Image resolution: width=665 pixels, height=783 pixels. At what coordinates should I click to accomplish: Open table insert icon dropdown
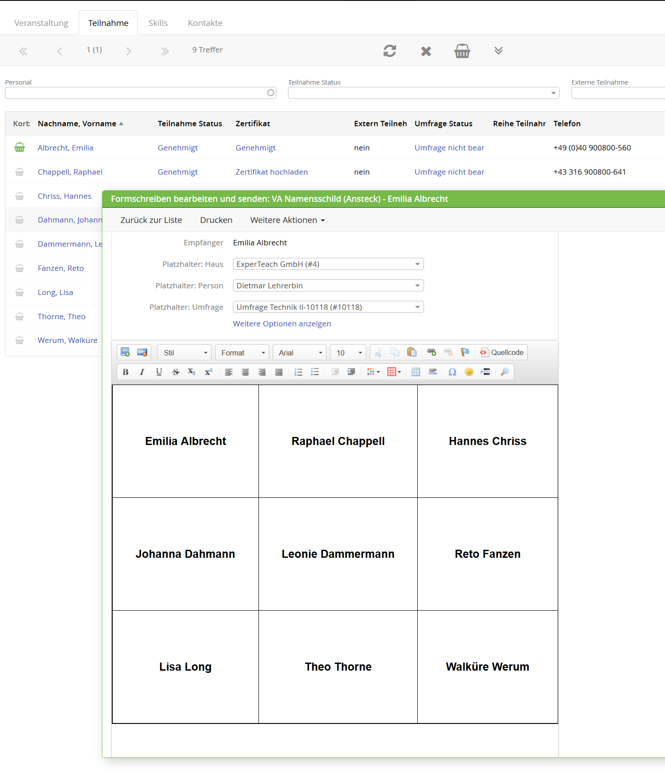point(394,372)
